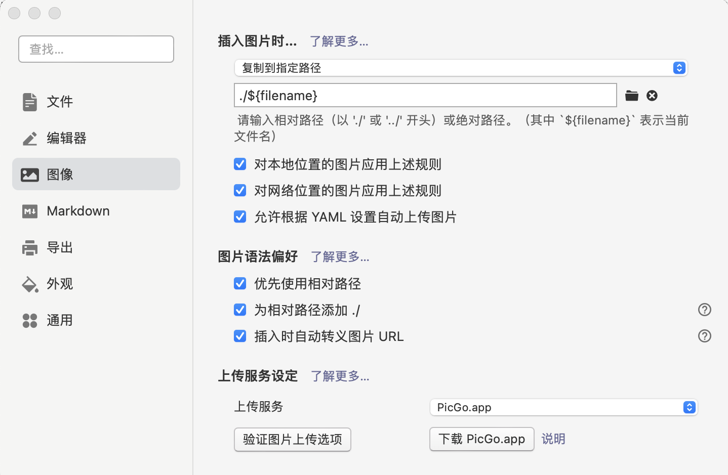Select the 导出 export section
728x475 pixels.
[x=60, y=247]
